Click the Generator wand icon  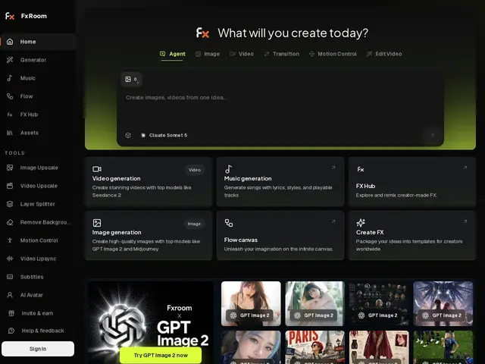10,60
